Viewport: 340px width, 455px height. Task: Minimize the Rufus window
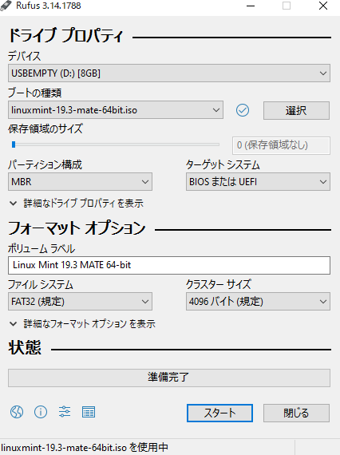[x=251, y=6]
